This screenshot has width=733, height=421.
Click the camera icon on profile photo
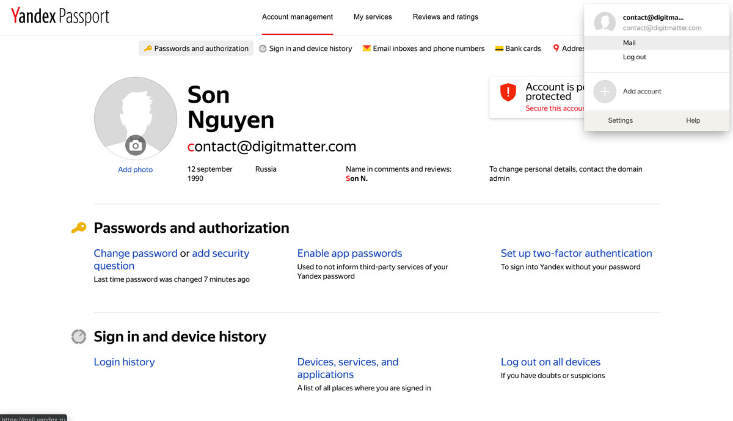click(x=135, y=145)
